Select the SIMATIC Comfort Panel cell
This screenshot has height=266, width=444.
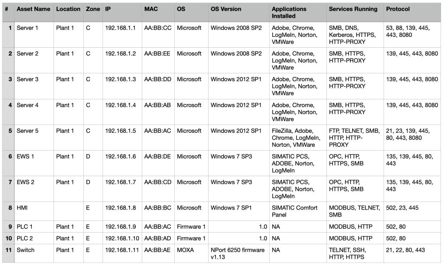coord(294,211)
